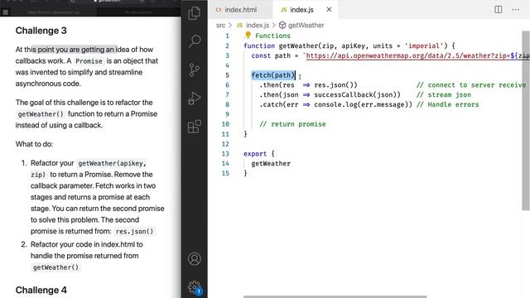Click the src breadcrumb segment

pos(221,25)
